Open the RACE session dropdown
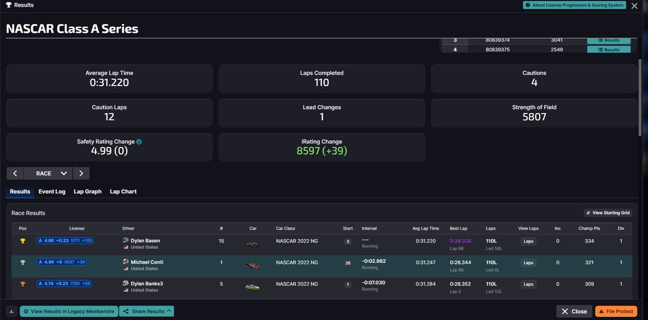The width and height of the screenshot is (648, 320). (x=48, y=173)
